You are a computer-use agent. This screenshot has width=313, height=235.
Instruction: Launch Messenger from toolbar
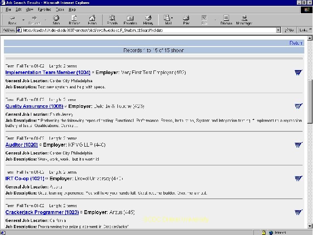[x=244, y=20]
